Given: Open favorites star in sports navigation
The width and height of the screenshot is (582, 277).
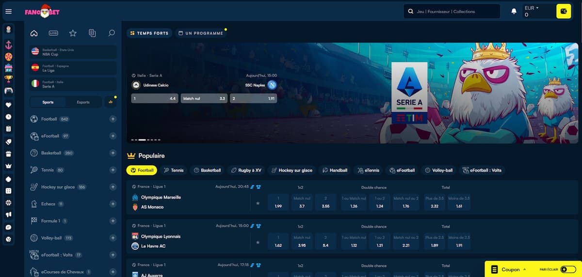Looking at the screenshot, I should (x=73, y=33).
